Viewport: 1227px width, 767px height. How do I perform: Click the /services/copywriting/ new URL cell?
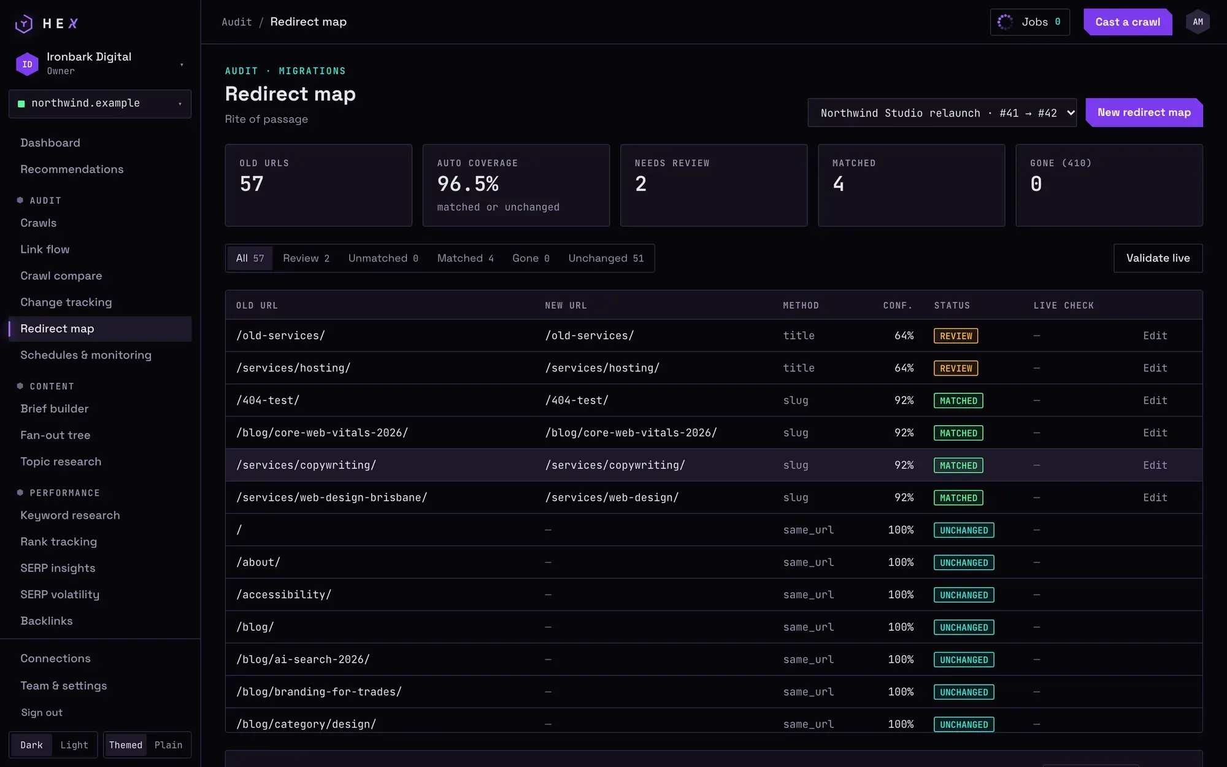point(615,466)
